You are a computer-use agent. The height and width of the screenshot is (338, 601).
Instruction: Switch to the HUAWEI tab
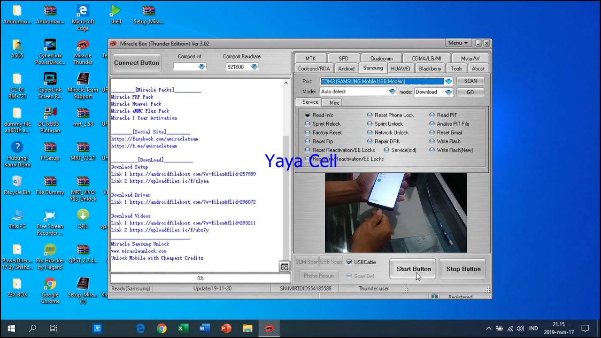click(401, 69)
